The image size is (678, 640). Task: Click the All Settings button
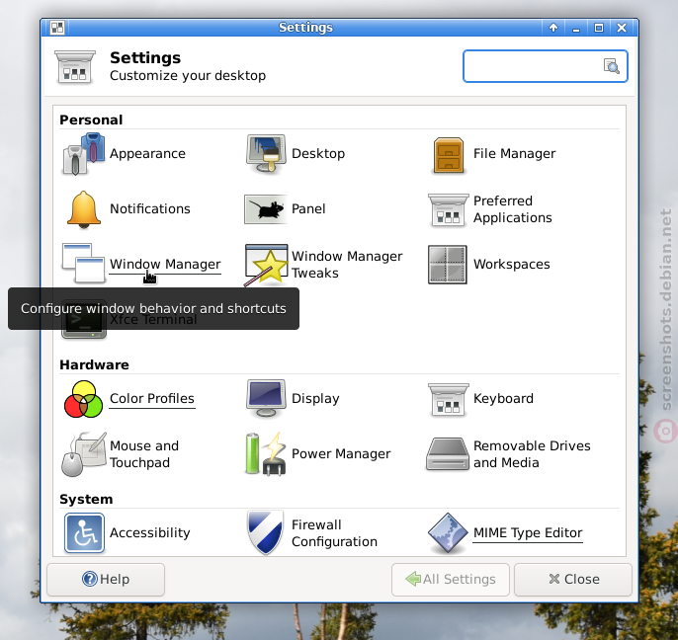451,580
